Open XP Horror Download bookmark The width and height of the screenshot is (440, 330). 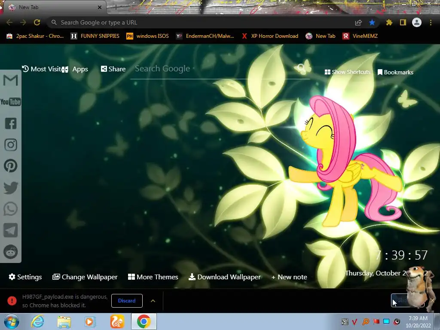pyautogui.click(x=270, y=36)
